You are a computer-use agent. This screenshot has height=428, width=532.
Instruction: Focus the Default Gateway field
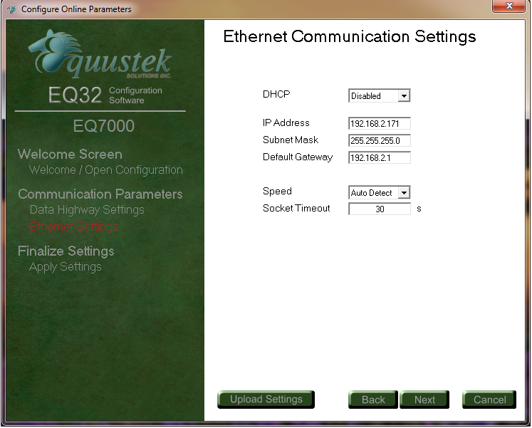click(379, 158)
